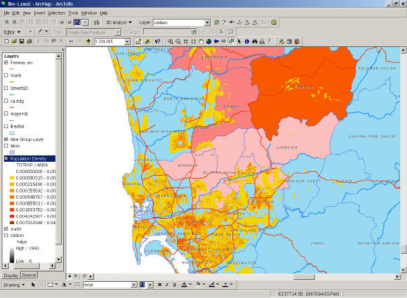Screen dimensions: 407x298
Task: Undo the last action
Action: 71,41
